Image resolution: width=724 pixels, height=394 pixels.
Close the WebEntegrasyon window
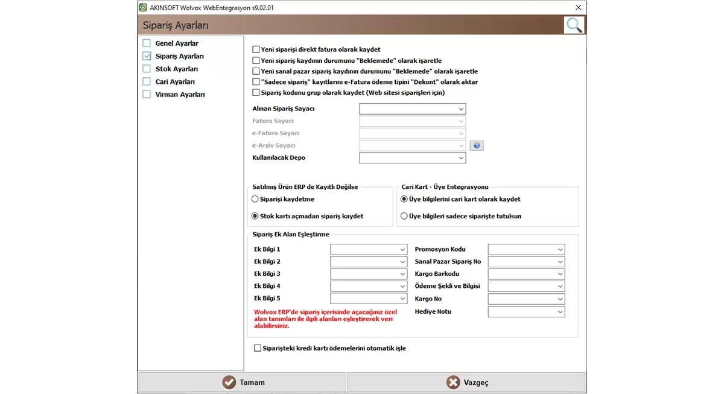click(578, 7)
